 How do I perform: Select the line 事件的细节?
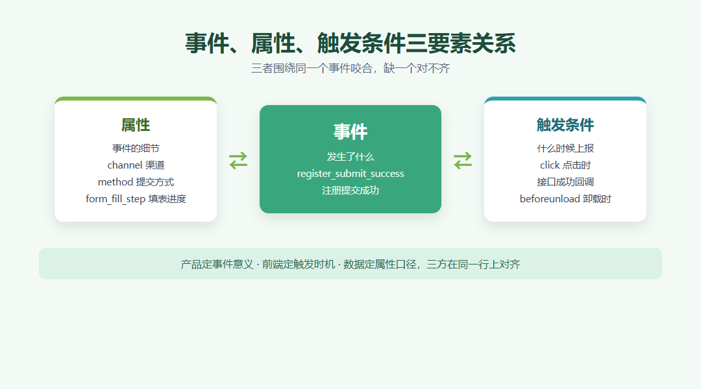(x=136, y=148)
